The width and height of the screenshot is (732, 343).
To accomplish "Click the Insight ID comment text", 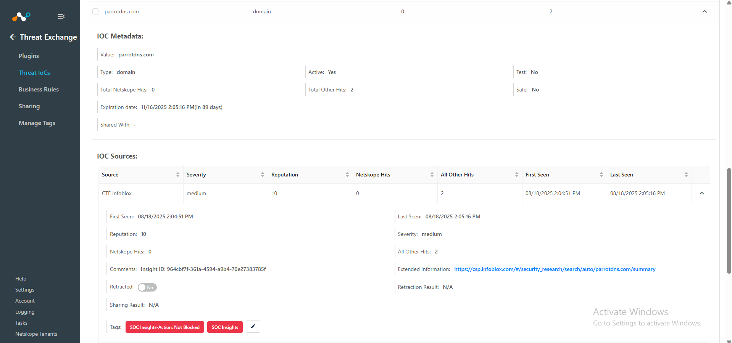I will coord(203,269).
